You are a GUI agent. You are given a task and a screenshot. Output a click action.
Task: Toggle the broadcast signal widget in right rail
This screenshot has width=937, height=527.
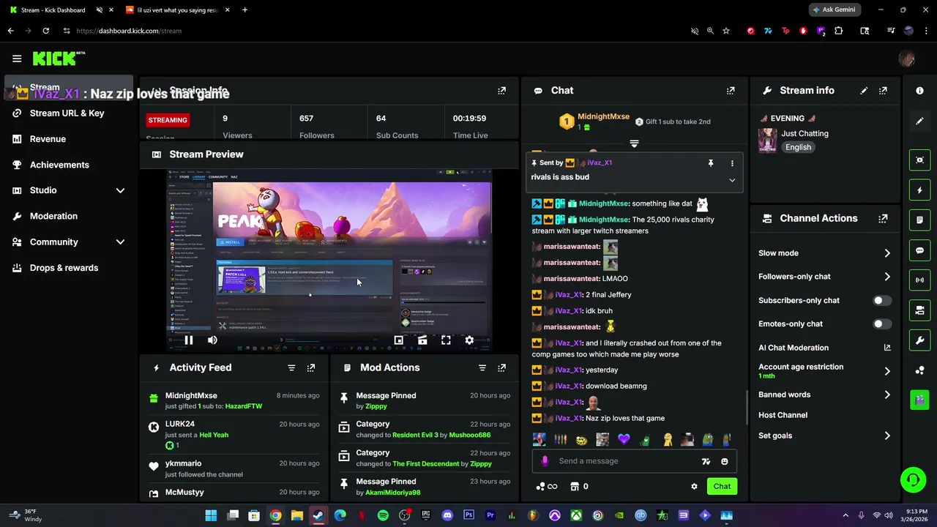pyautogui.click(x=920, y=280)
